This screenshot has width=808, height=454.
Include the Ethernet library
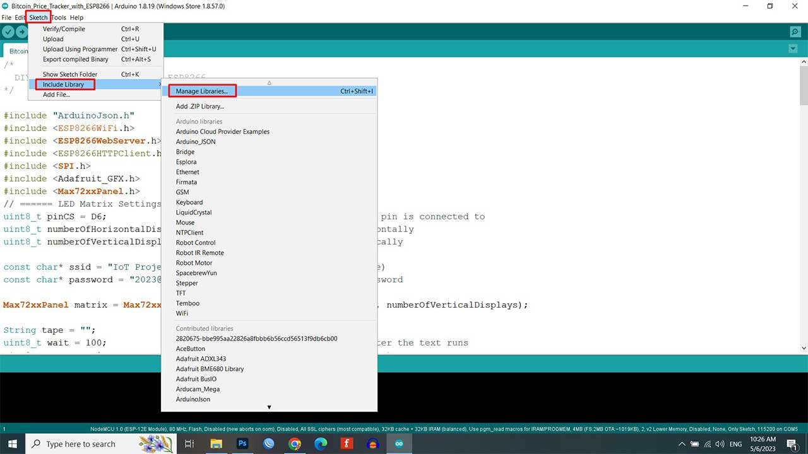point(270,172)
